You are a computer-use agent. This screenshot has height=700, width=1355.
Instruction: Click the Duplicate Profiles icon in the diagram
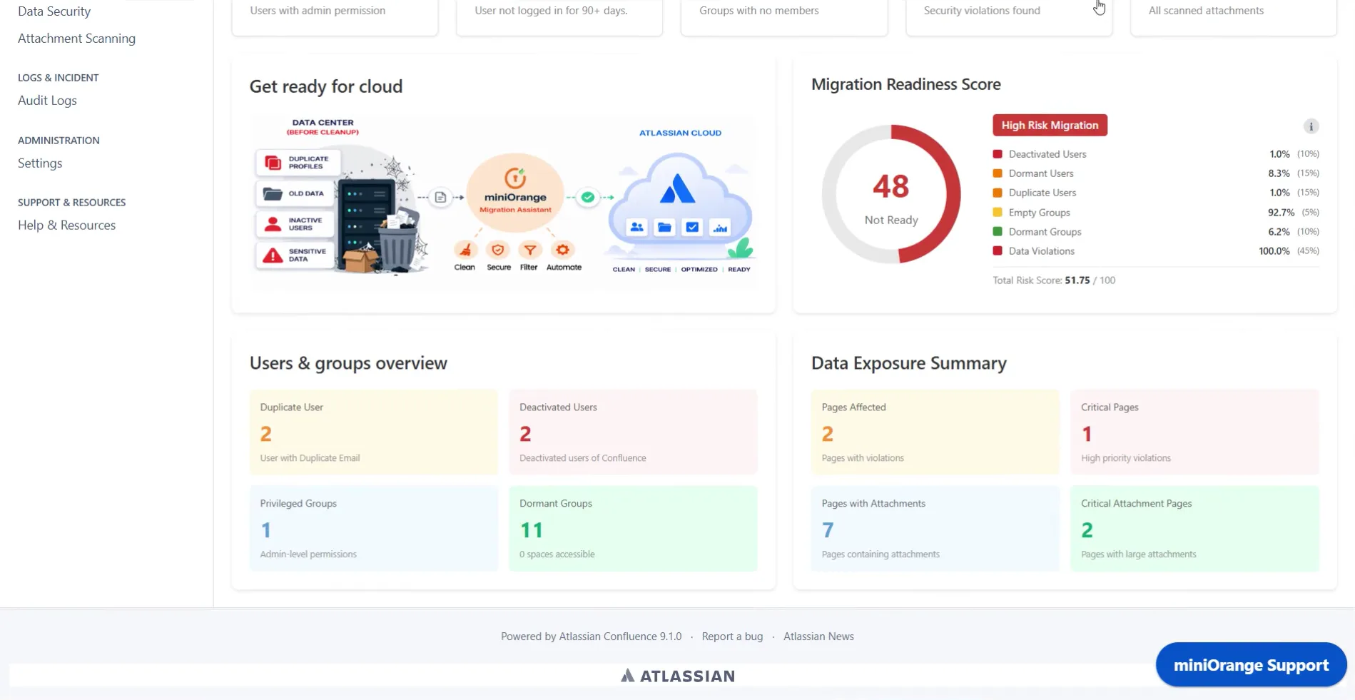click(x=273, y=163)
